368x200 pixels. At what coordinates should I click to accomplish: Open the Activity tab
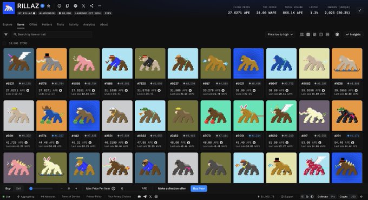point(74,24)
